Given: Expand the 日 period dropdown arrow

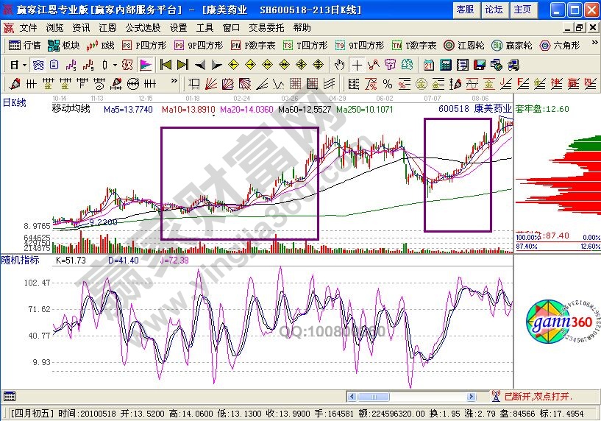Looking at the screenshot, I should click(24, 64).
